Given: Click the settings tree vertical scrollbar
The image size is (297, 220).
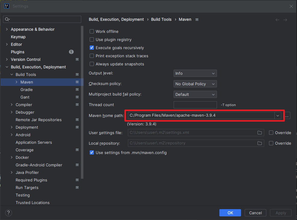Looking at the screenshot, I should [x=82, y=102].
